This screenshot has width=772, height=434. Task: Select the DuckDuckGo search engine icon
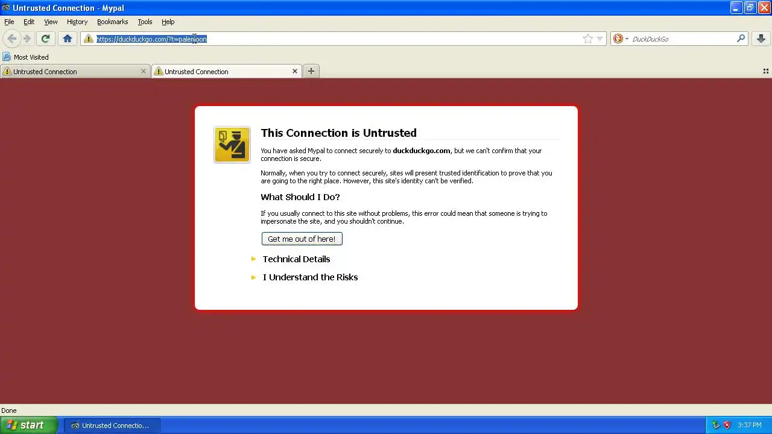(x=618, y=39)
